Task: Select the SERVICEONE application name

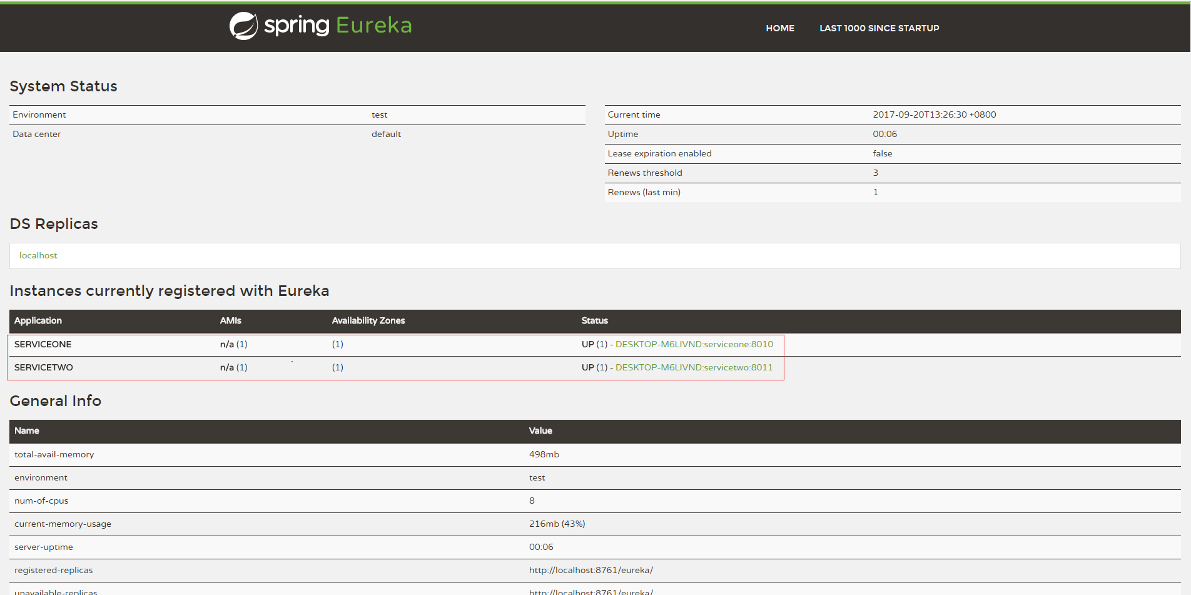Action: [x=43, y=344]
